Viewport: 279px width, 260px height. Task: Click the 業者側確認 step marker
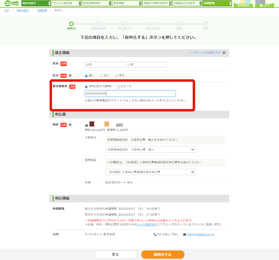click(98, 24)
